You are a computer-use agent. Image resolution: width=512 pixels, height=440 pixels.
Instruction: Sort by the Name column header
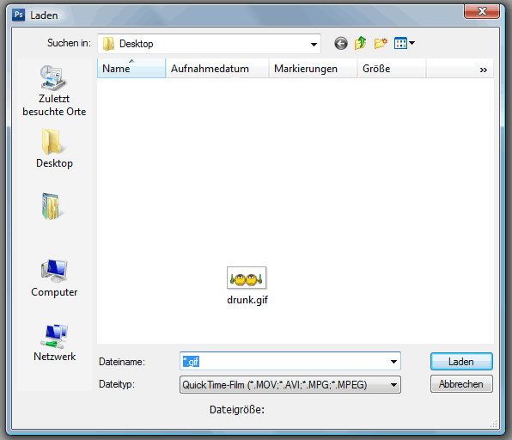pos(131,69)
